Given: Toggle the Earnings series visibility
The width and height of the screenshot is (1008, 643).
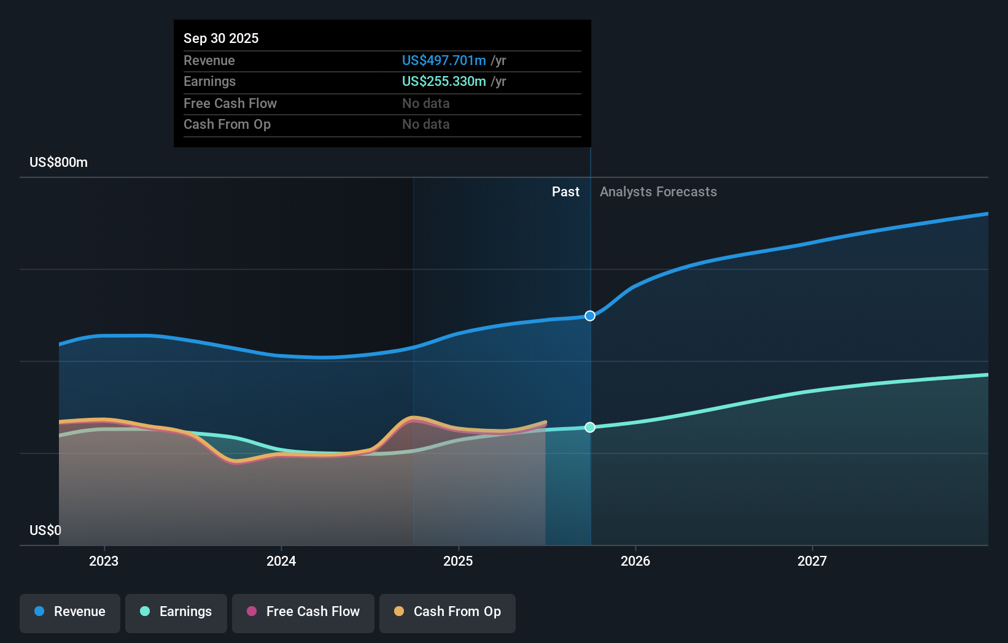Looking at the screenshot, I should click(x=176, y=612).
